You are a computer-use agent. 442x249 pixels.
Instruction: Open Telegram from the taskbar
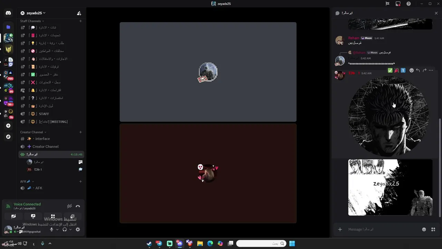[159, 243]
